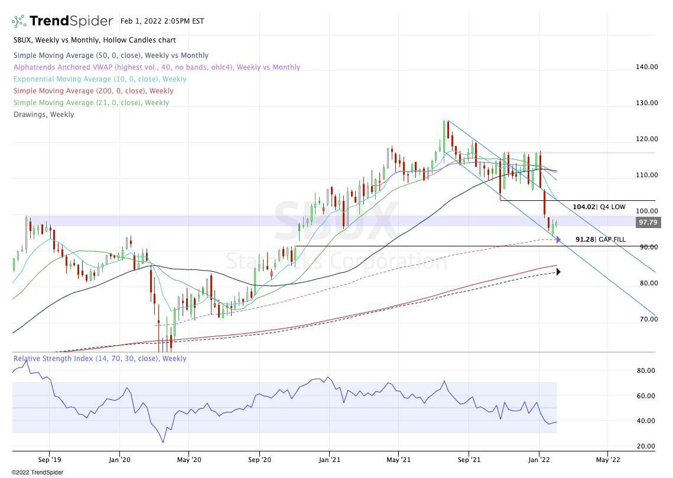The image size is (673, 478).
Task: Click the Sep '19 date axis label
Action: [50, 460]
